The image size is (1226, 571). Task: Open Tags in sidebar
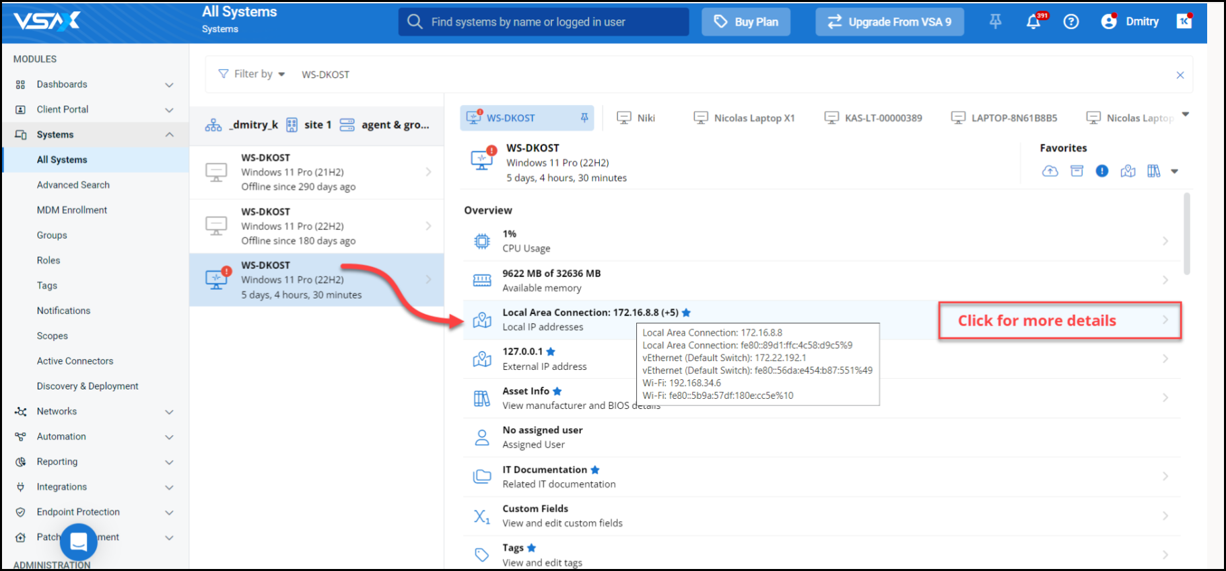(47, 285)
